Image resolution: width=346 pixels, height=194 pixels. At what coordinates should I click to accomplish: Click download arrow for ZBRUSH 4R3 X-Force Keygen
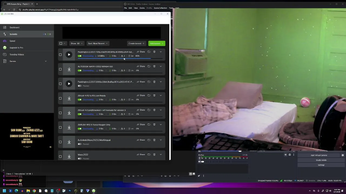point(69,127)
